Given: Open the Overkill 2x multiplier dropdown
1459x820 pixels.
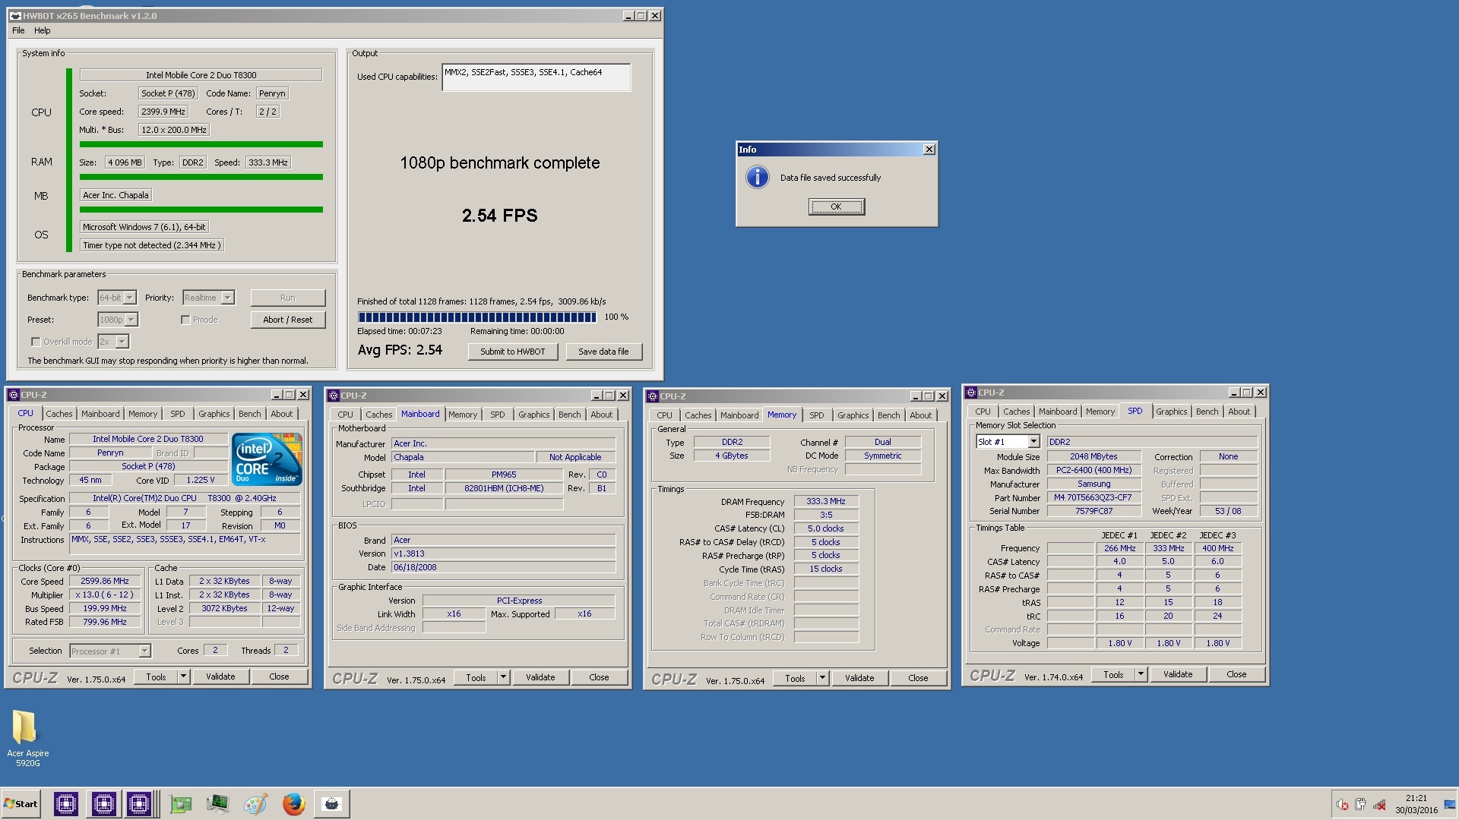Looking at the screenshot, I should click(122, 342).
